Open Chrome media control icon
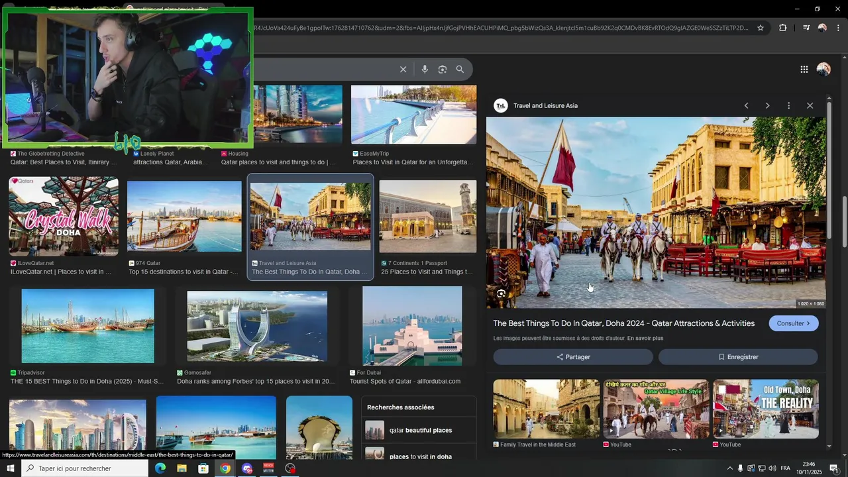 pos(806,28)
